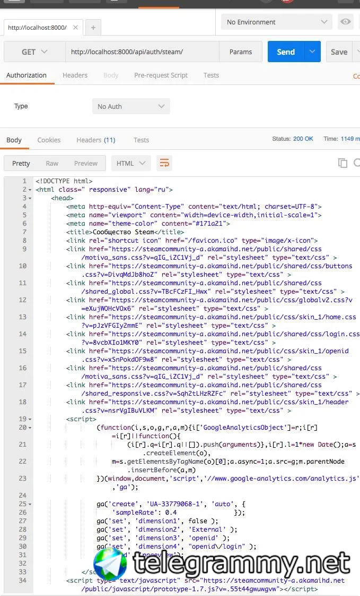The width and height of the screenshot is (360, 596).
Task: Click the environment quick-look eye icon
Action: (x=345, y=22)
